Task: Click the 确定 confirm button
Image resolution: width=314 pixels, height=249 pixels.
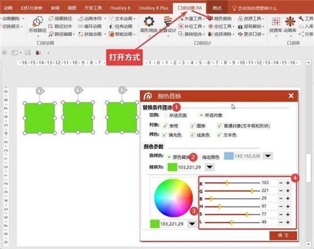Action: point(283,235)
